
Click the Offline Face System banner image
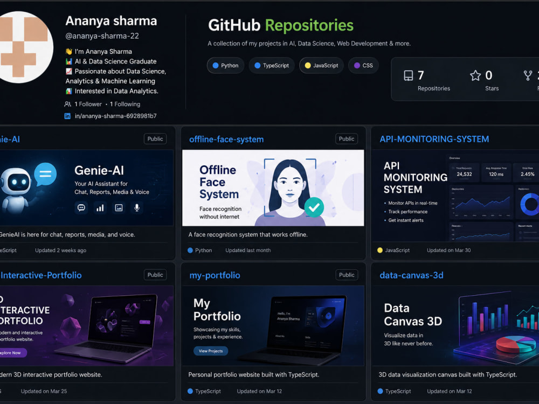pyautogui.click(x=273, y=188)
